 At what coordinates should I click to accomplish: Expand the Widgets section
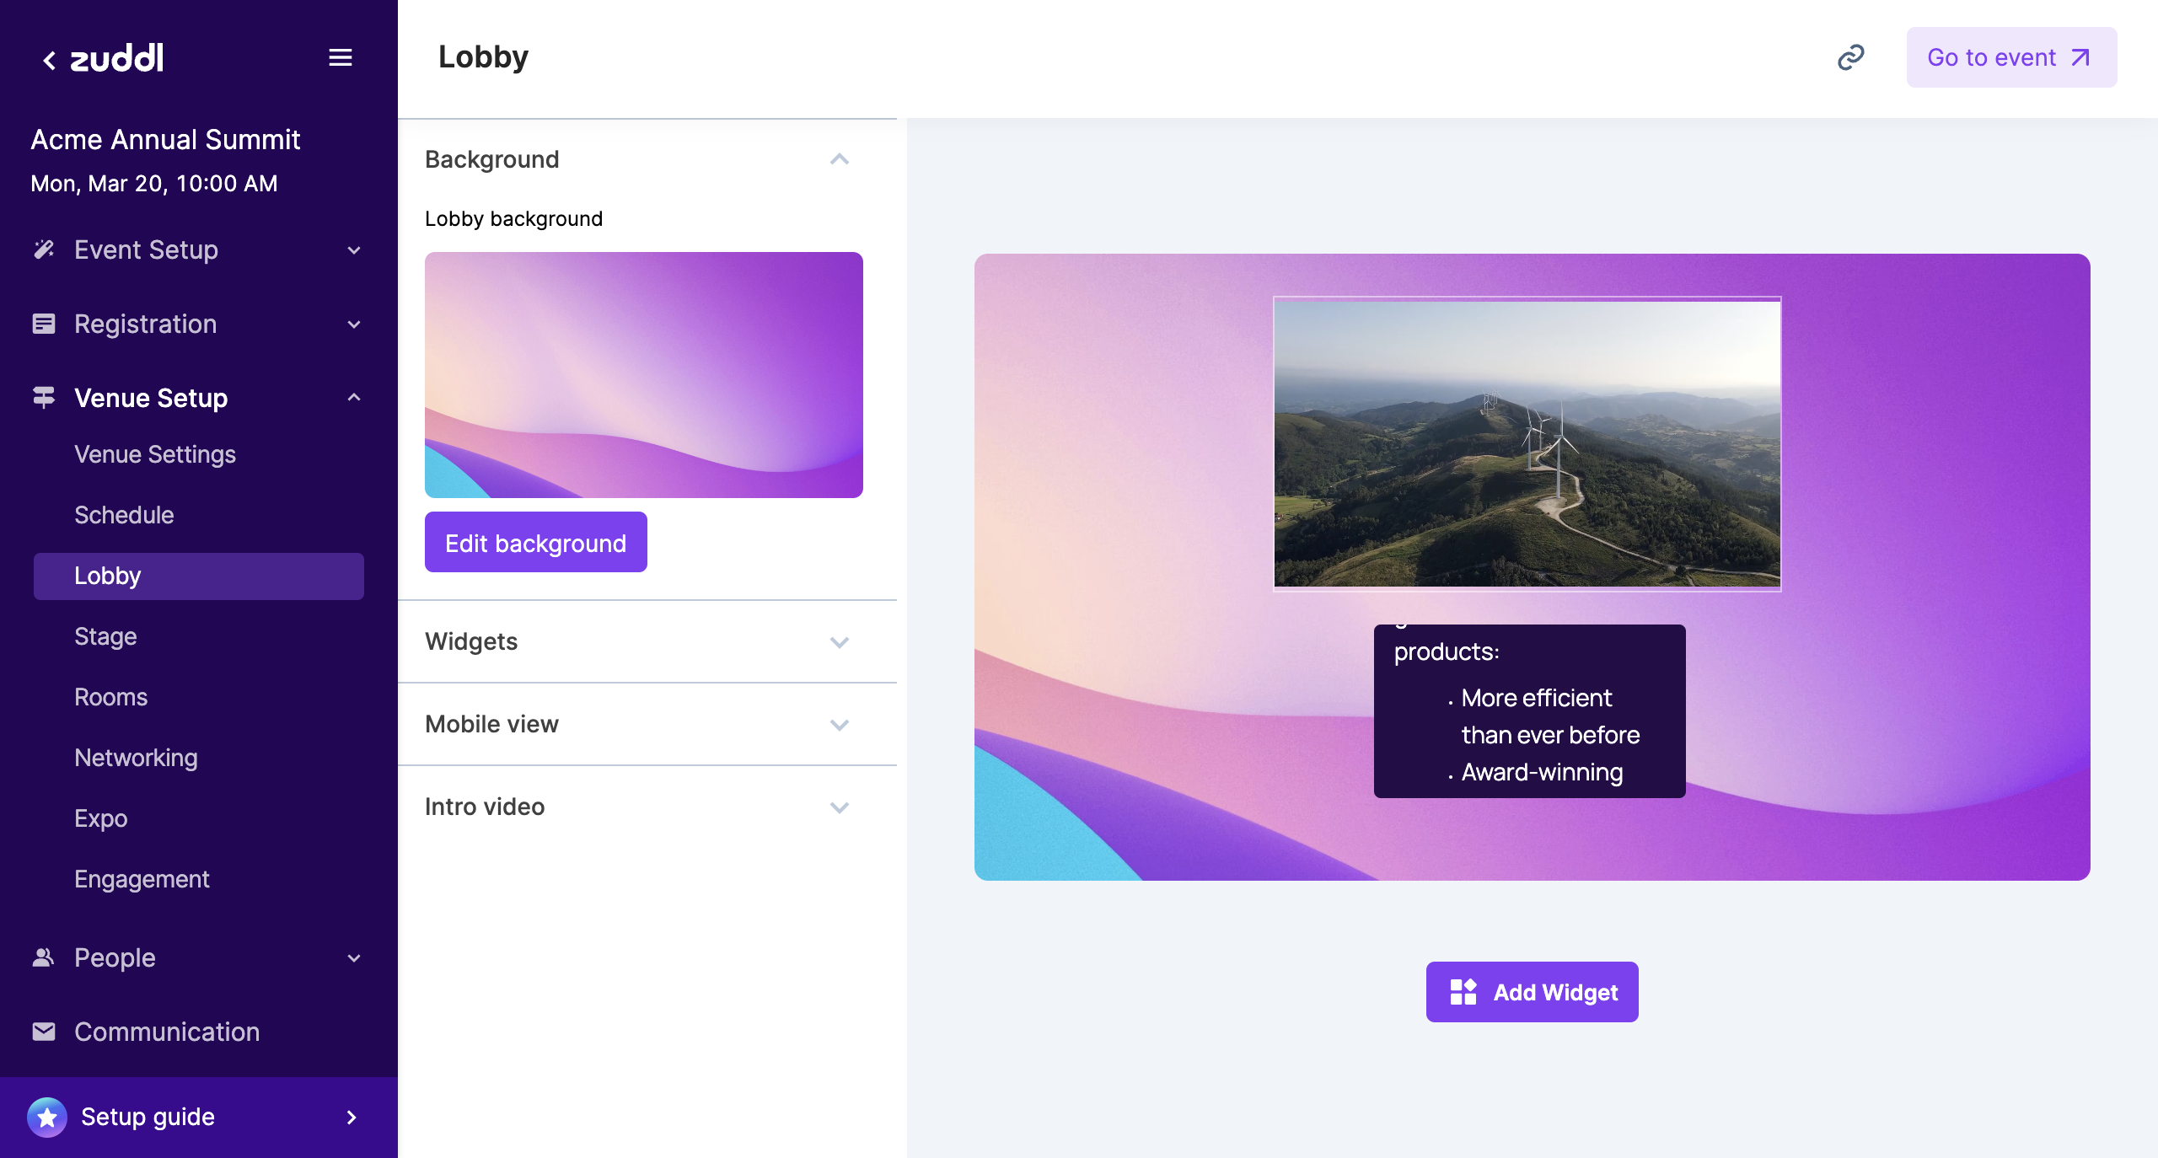click(x=839, y=642)
